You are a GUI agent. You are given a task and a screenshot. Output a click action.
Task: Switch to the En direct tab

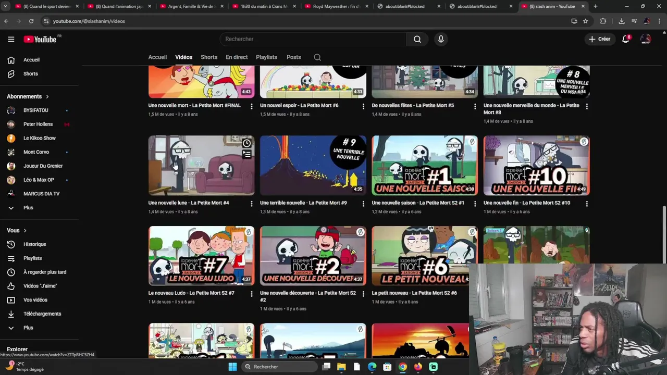click(237, 57)
